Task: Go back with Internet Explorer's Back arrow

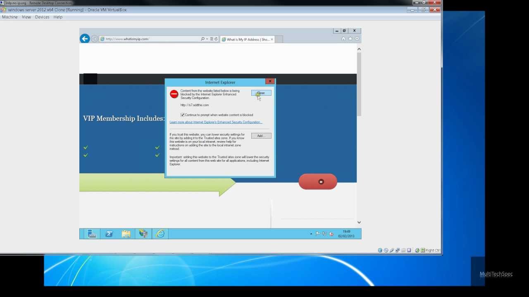Action: point(85,38)
